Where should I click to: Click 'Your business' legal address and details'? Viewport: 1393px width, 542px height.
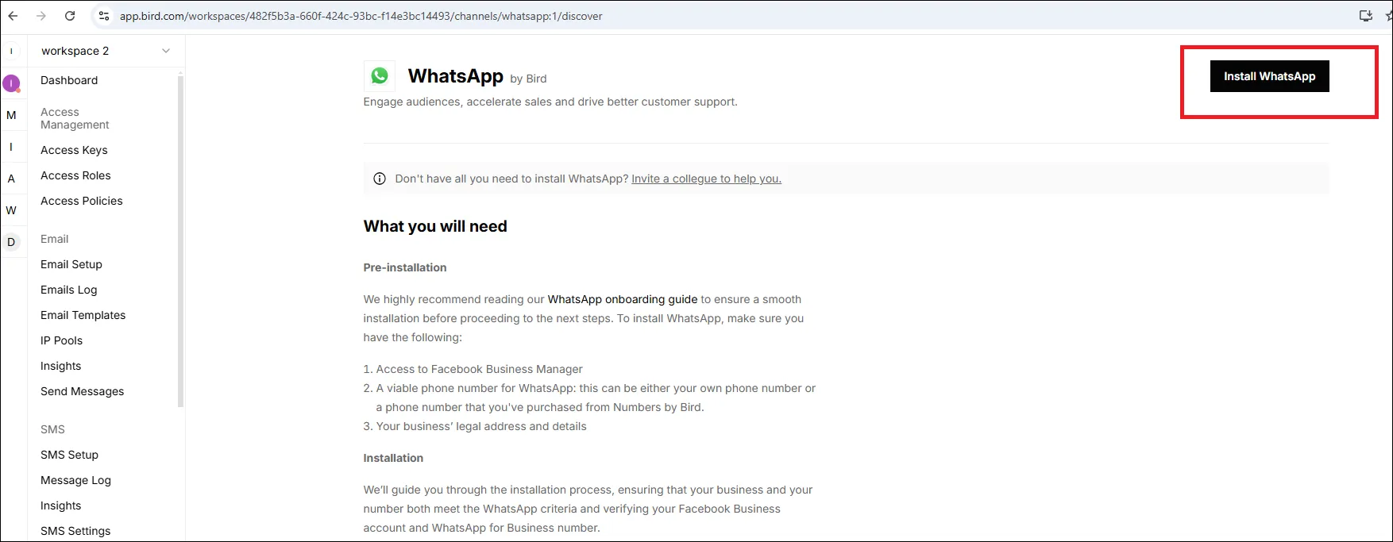tap(481, 426)
